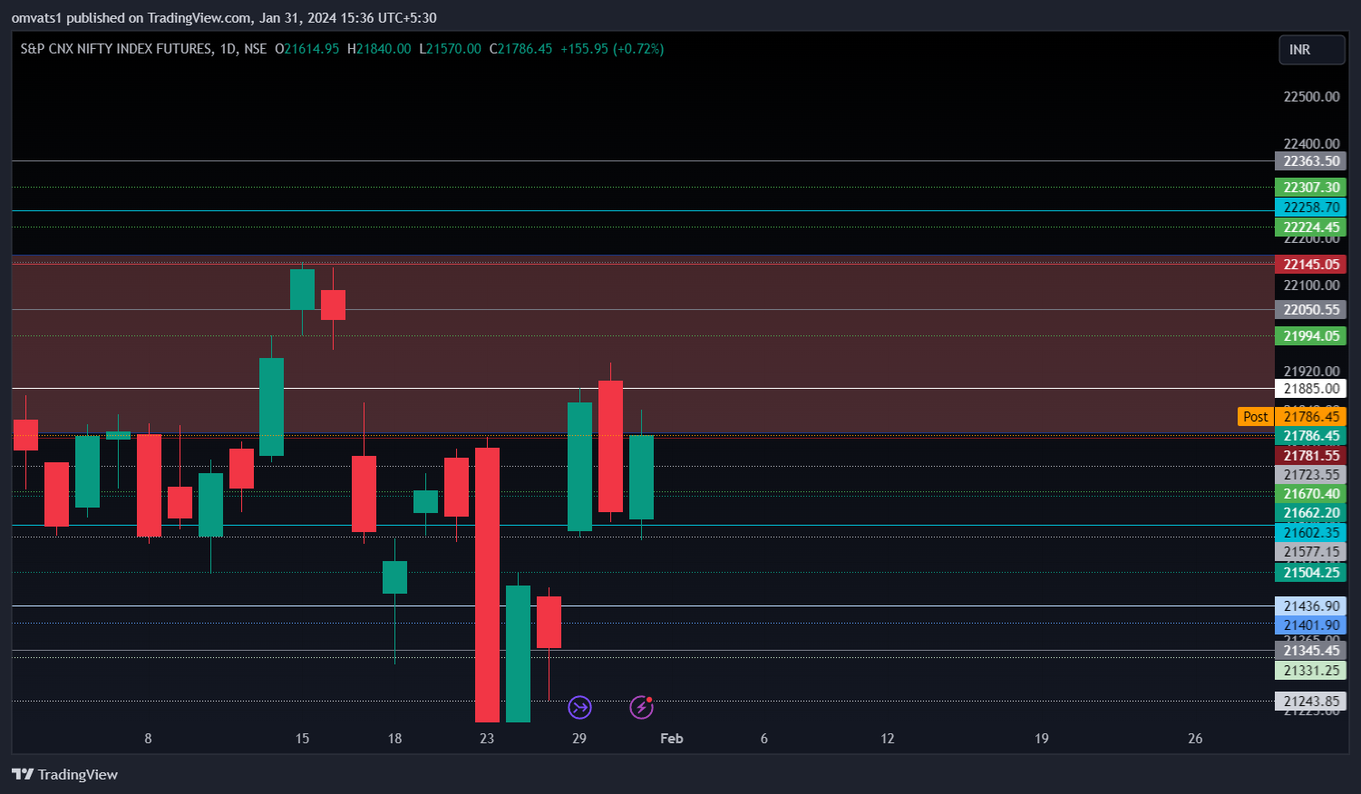This screenshot has width=1361, height=794.
Task: Click the 12 date on time axis
Action: [888, 739]
